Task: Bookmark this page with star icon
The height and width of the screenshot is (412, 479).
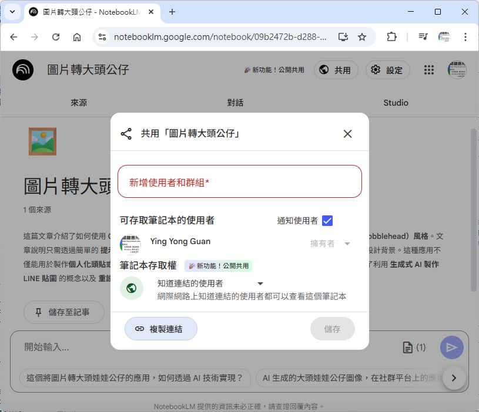Action: point(362,37)
